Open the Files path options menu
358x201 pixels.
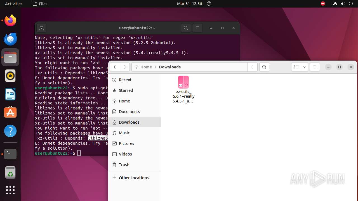253,67
